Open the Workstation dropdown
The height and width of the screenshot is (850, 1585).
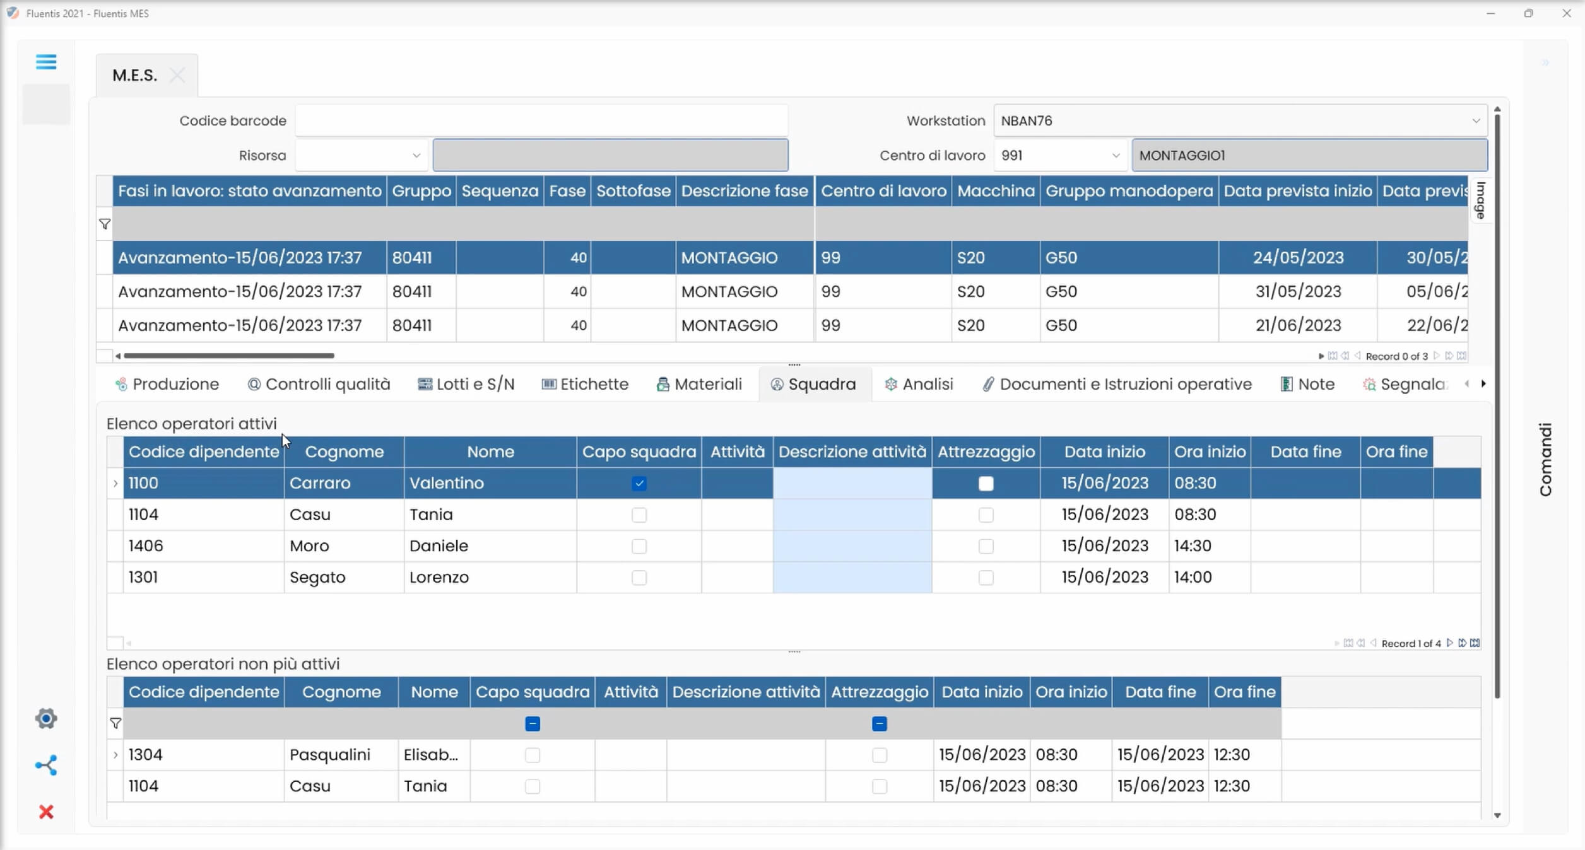coord(1476,121)
